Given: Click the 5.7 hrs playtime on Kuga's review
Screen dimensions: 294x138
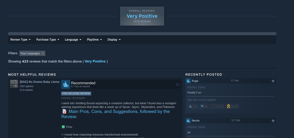Looking at the screenshot, I should (x=235, y=81).
